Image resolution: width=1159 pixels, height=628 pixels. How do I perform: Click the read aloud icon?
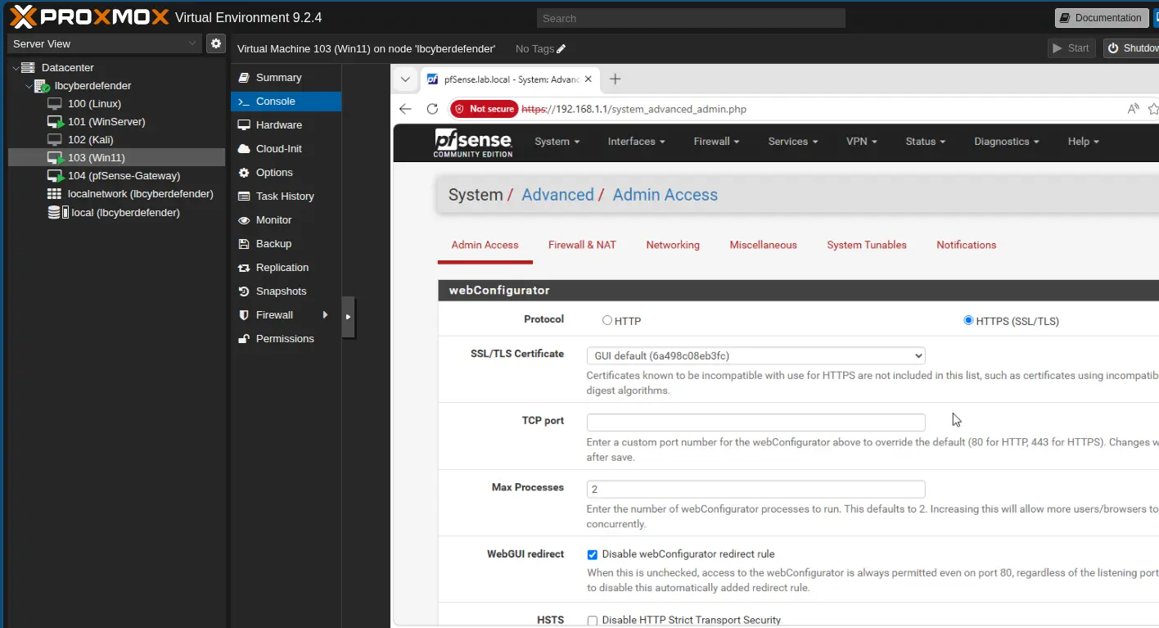tap(1133, 109)
